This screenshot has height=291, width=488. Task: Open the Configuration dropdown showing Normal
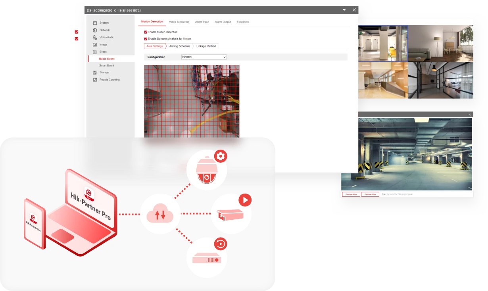(x=204, y=57)
